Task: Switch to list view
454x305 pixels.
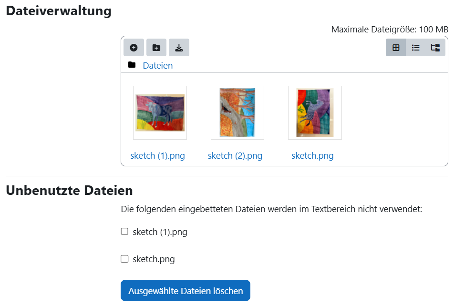Action: click(x=415, y=47)
